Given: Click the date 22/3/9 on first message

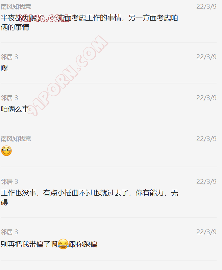Looking at the screenshot, I should pyautogui.click(x=206, y=6).
